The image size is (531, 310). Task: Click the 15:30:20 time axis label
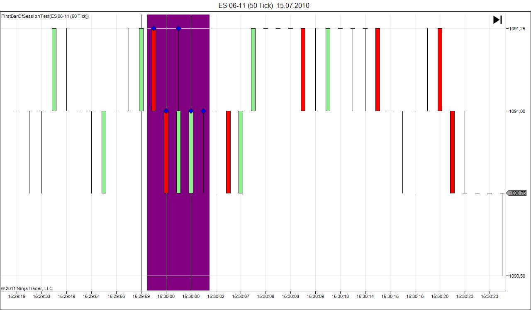click(x=440, y=296)
